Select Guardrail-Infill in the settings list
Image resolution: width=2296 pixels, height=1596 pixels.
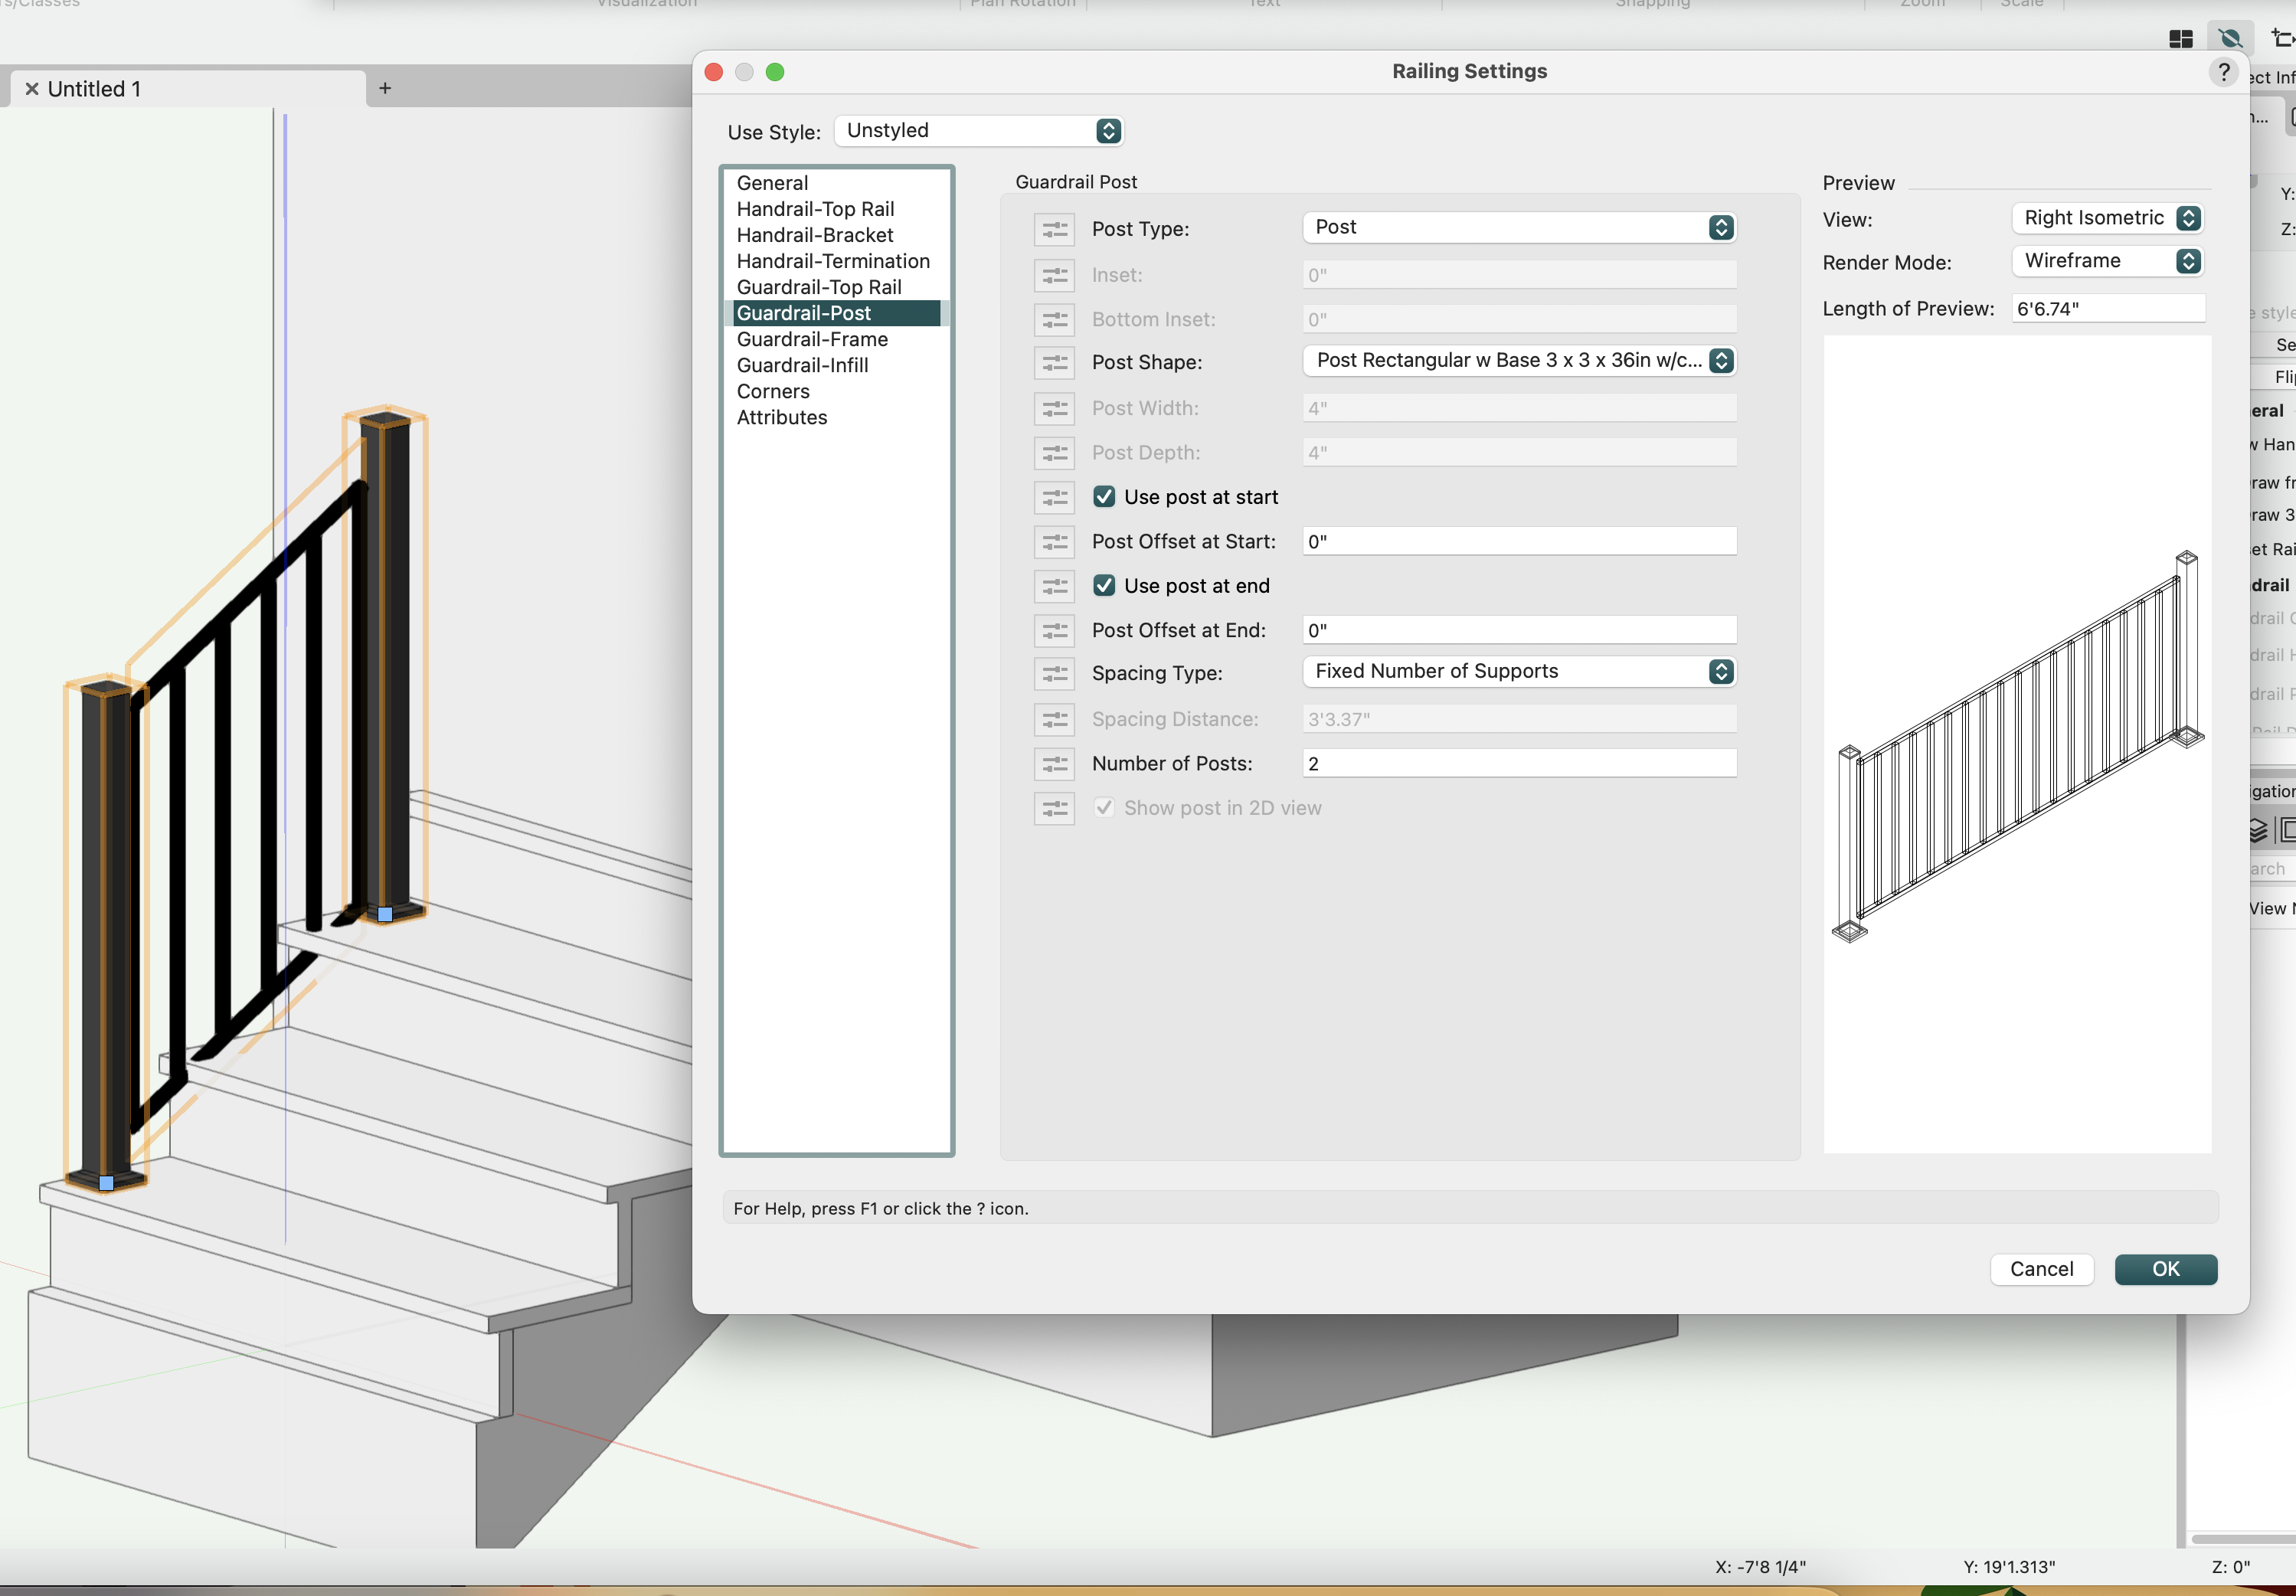(802, 365)
